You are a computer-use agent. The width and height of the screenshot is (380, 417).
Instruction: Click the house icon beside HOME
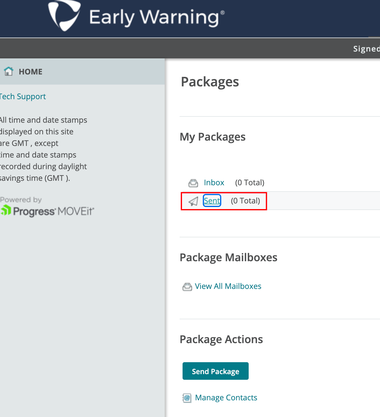9,71
